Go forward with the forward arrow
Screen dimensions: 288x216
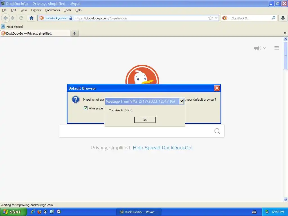[12, 18]
